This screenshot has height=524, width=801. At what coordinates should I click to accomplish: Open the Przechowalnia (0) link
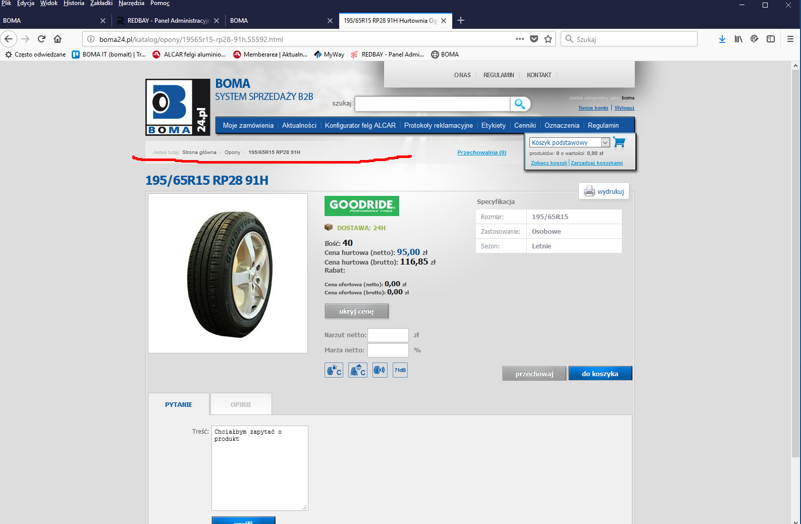482,152
